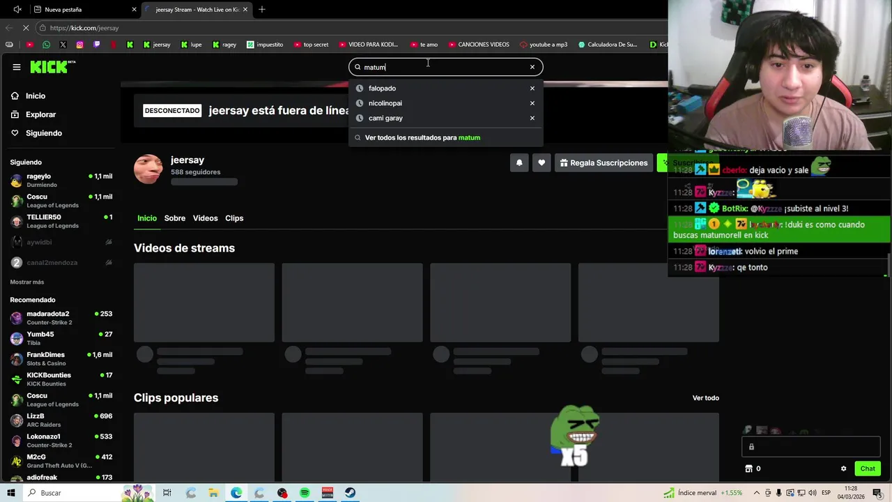Clear the search field text
Screen dimensions: 892x502
coord(532,67)
